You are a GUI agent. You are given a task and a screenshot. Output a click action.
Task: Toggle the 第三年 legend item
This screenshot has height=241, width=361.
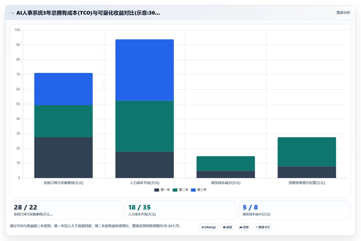[x=199, y=190]
